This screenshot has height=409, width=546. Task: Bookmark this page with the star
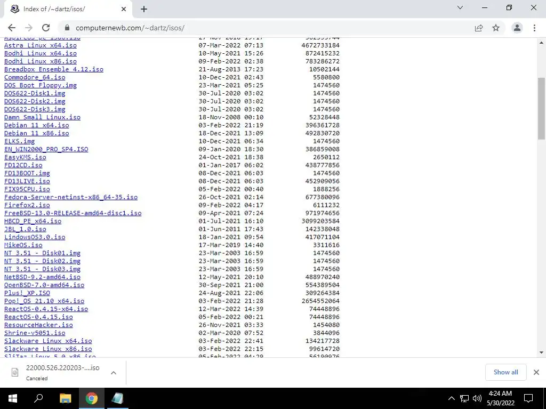(496, 28)
